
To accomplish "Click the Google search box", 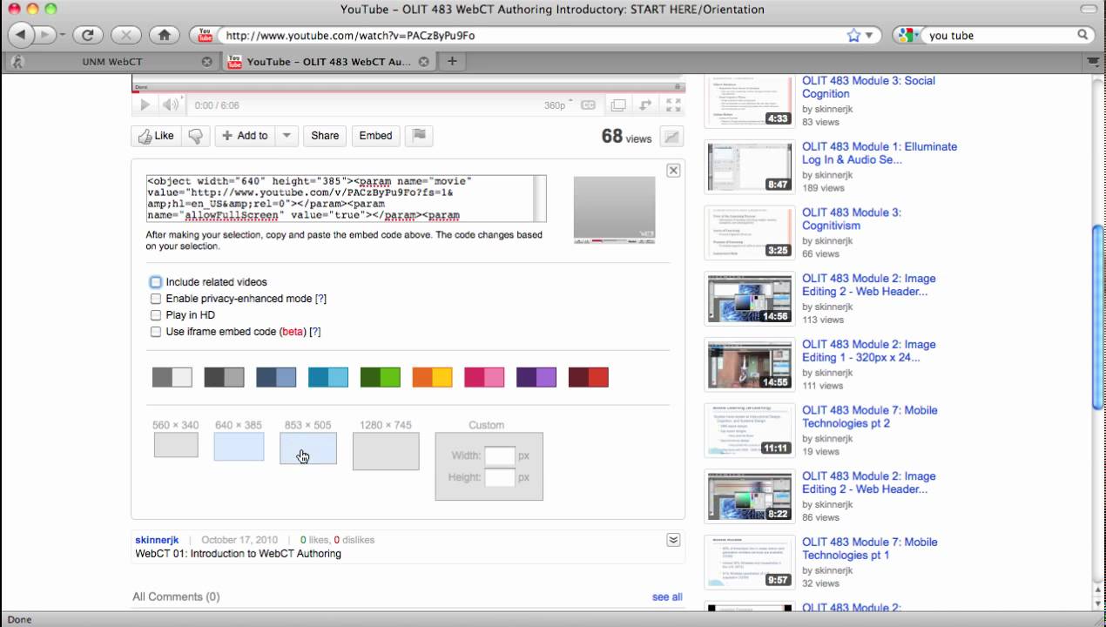I will pos(1001,36).
